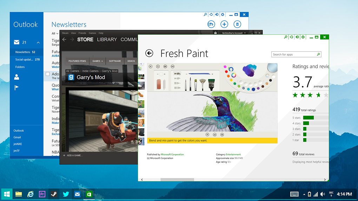Screen dimensions: 358x201
Task: Click Search for apps field
Action: [296, 55]
